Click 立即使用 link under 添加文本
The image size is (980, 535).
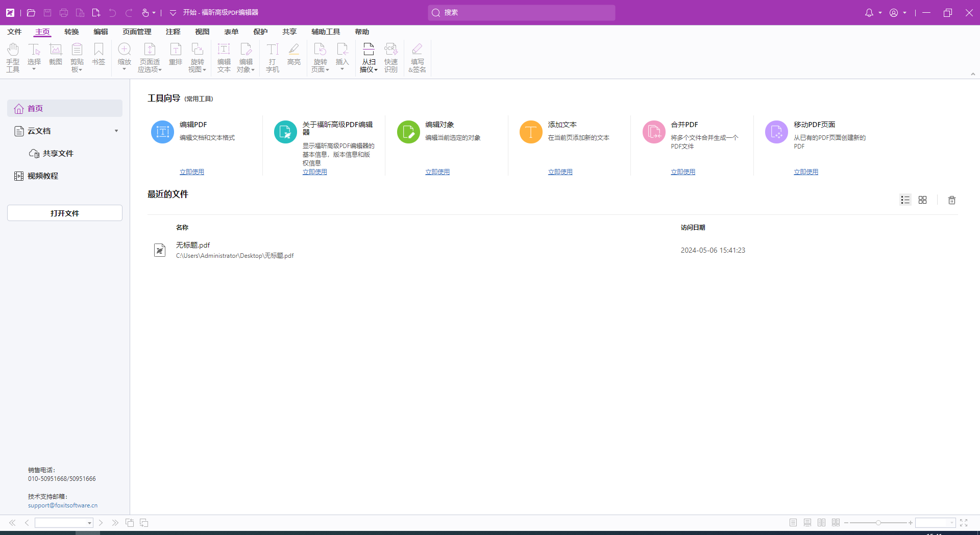coord(560,172)
